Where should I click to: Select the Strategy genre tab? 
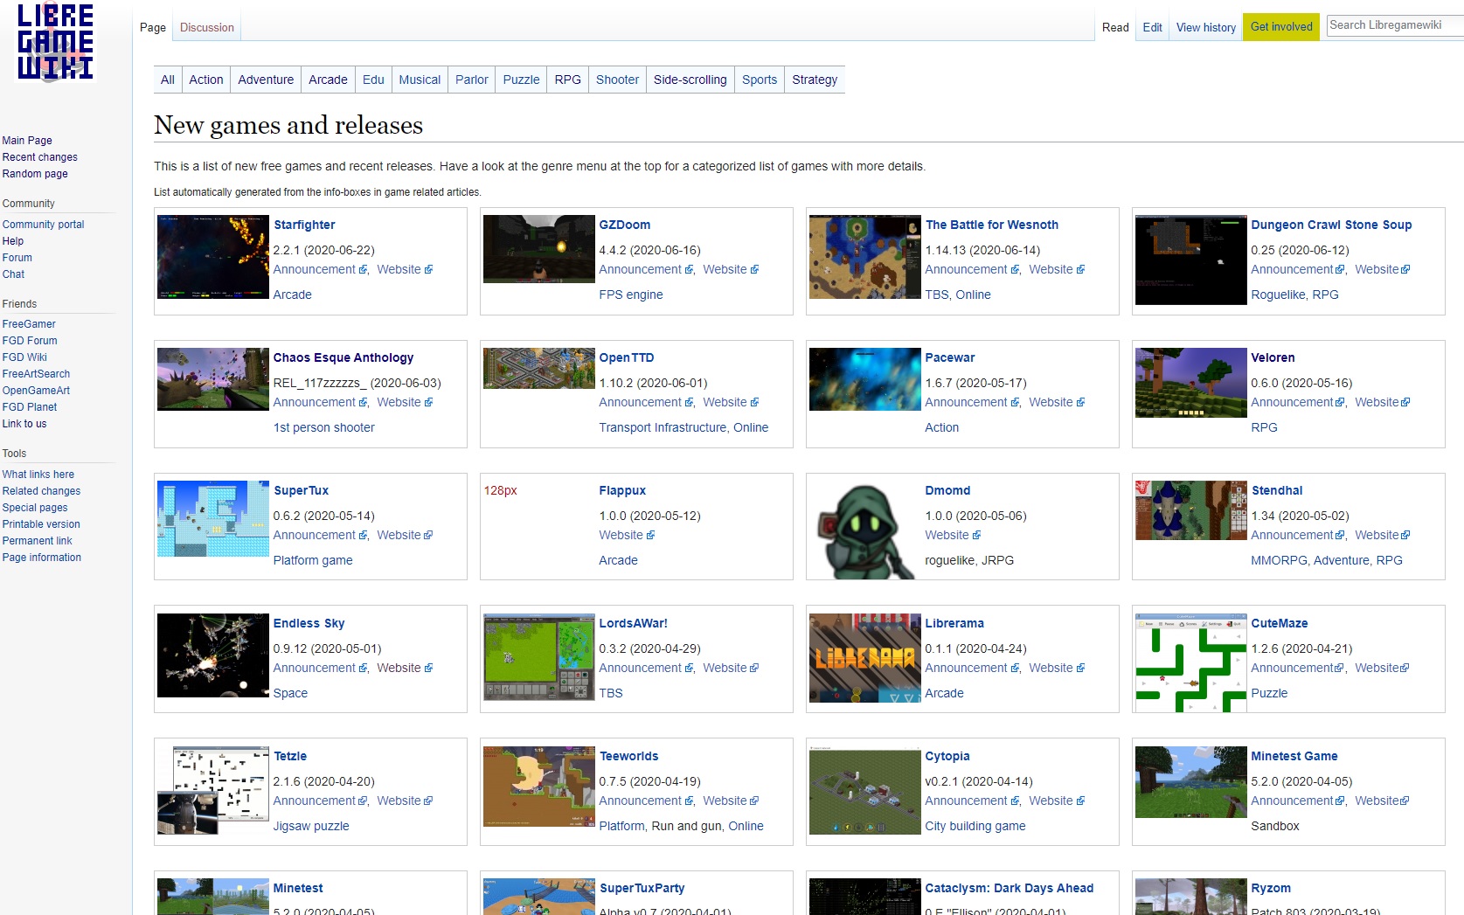click(815, 80)
